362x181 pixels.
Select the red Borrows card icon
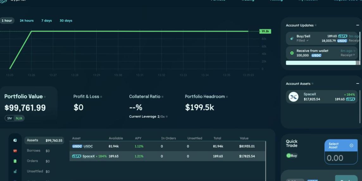pos(15,151)
